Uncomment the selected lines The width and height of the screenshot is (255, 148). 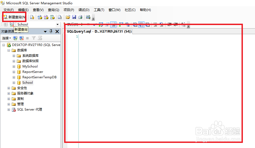161,24
